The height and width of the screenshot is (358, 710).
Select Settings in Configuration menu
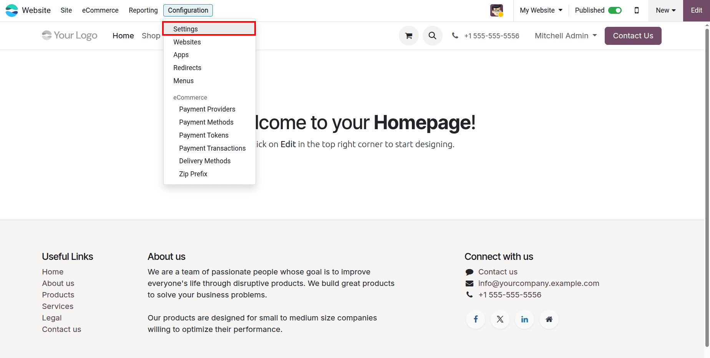point(209,29)
